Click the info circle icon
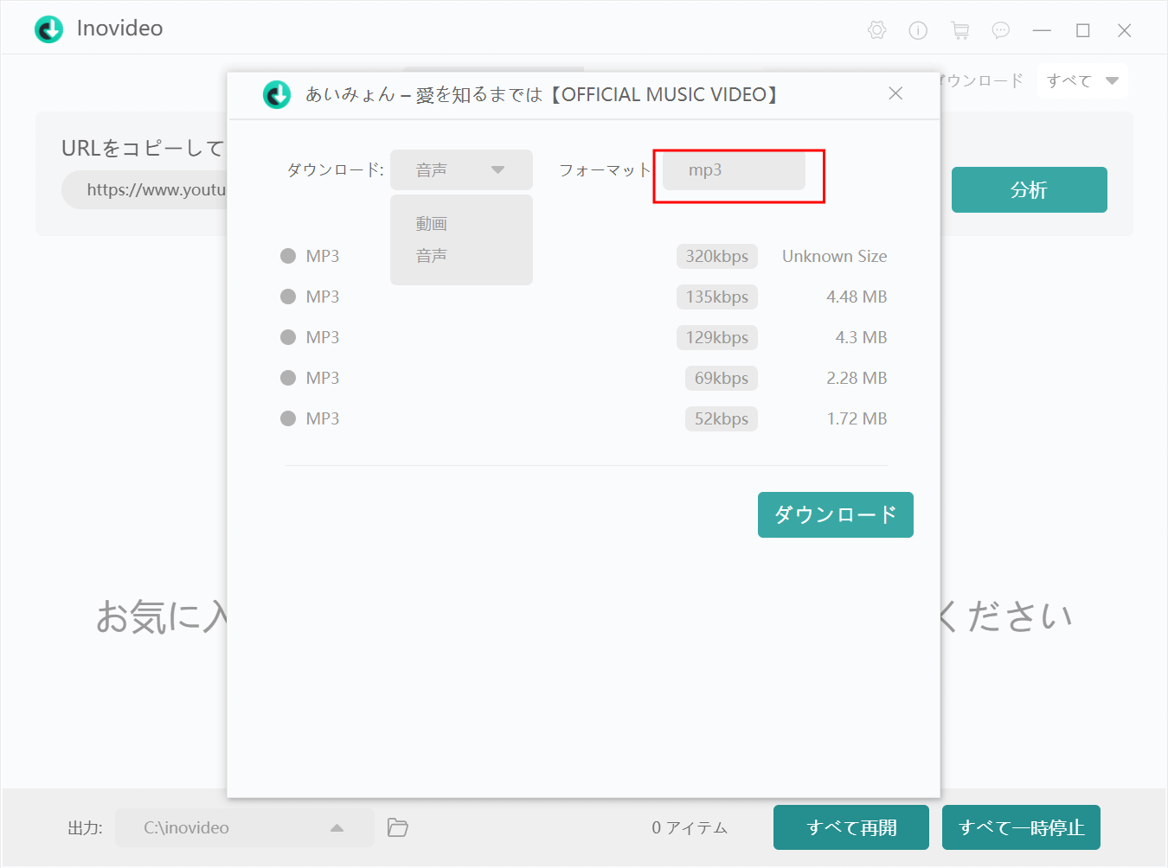The height and width of the screenshot is (868, 1168). click(918, 30)
